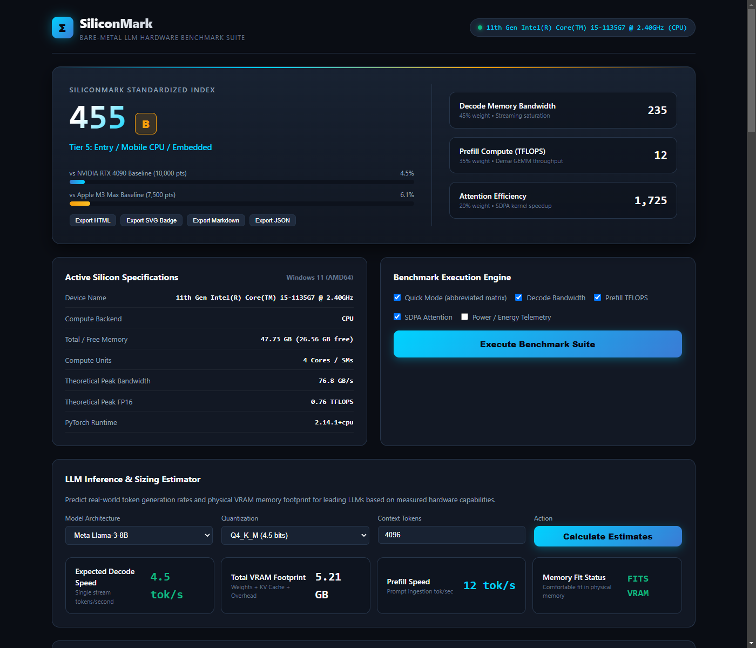Click the Export HTML button

point(93,220)
